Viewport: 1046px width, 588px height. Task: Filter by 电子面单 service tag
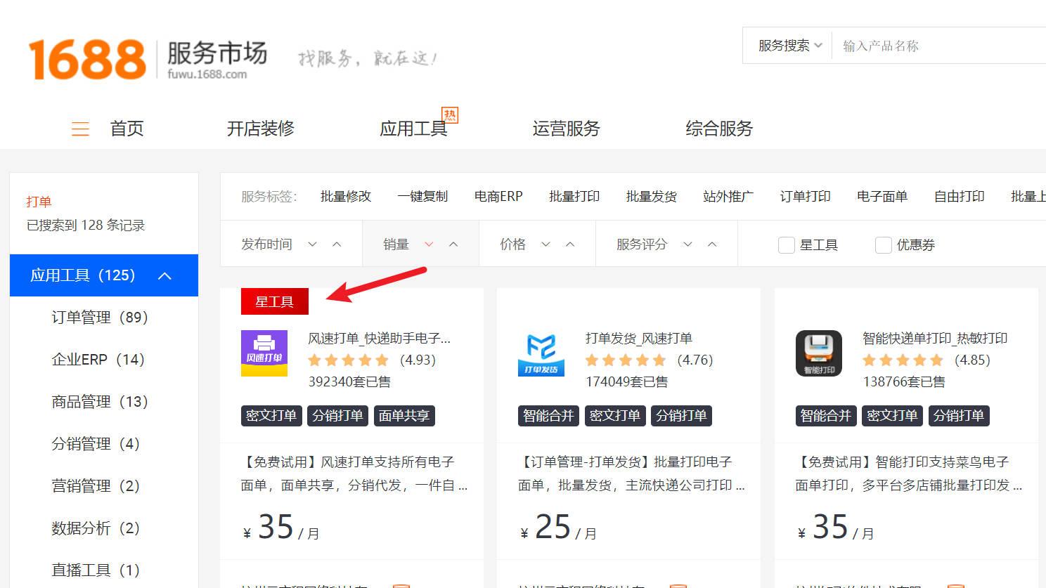[x=882, y=197]
